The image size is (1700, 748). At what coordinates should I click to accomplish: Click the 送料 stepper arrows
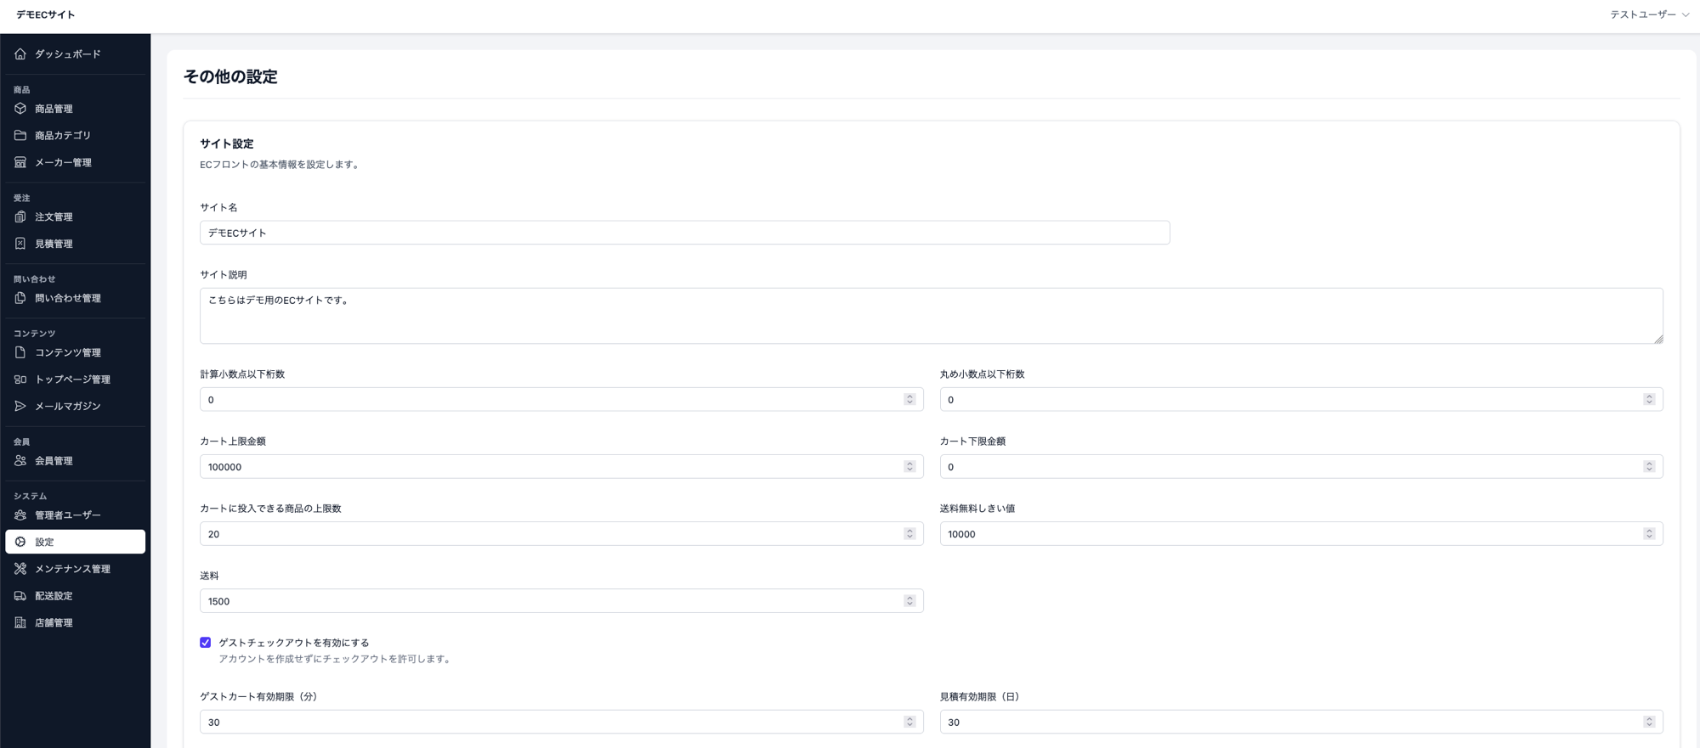click(909, 600)
